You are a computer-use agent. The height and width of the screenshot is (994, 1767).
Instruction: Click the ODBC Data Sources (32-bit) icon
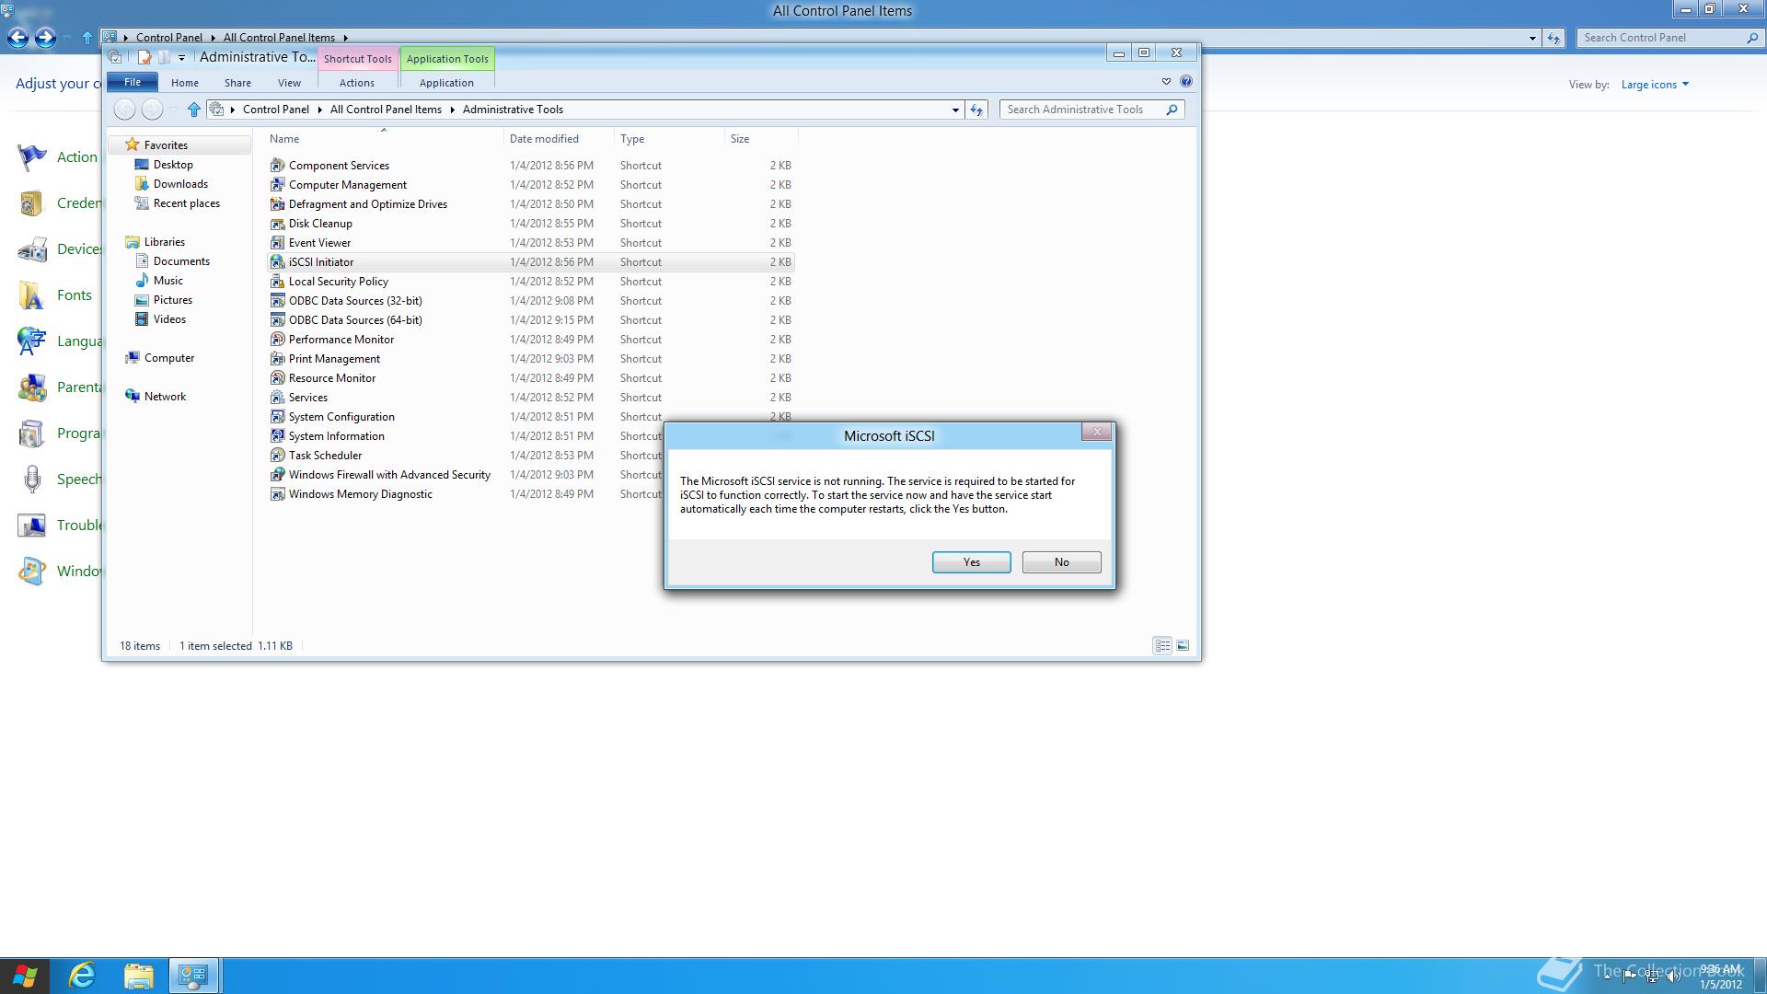277,301
